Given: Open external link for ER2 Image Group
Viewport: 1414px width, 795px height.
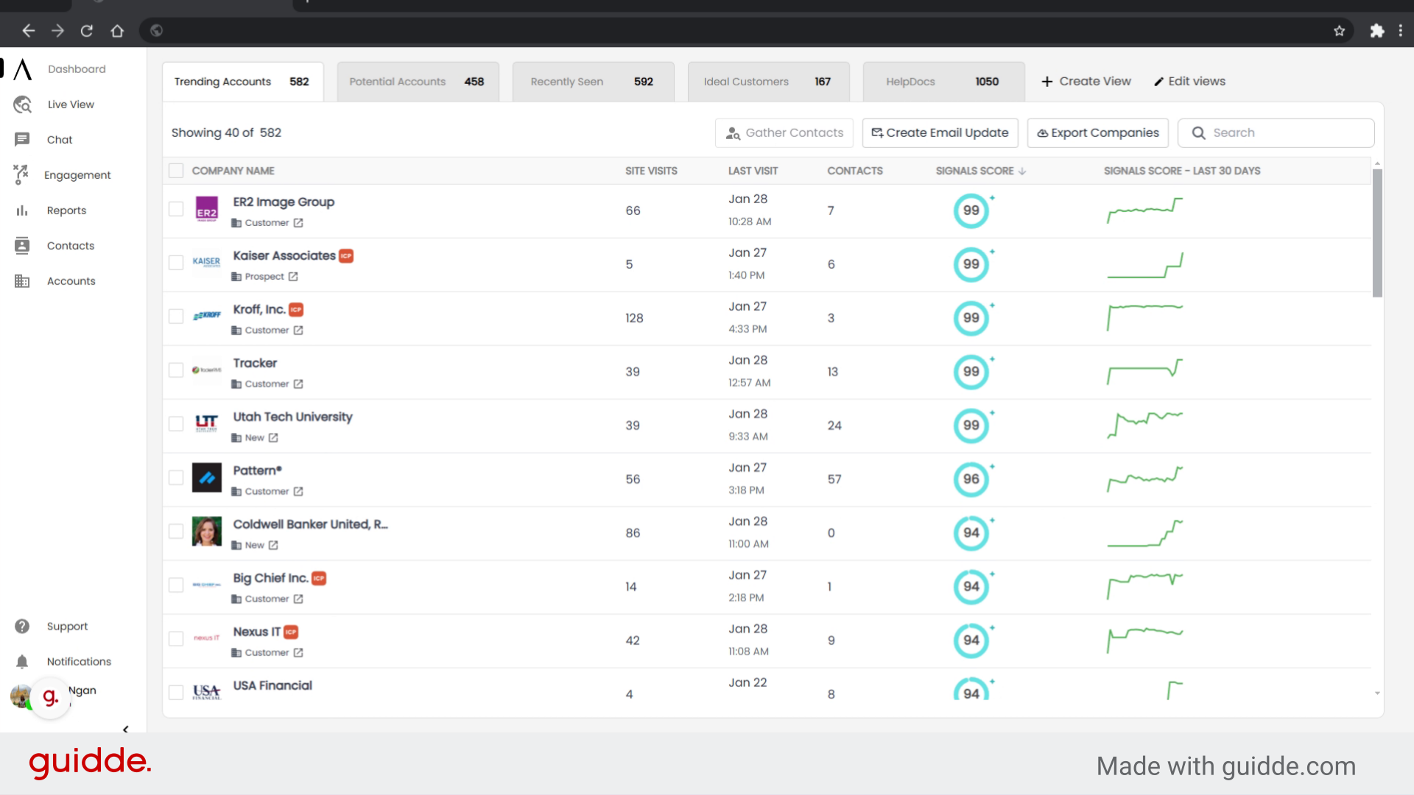Looking at the screenshot, I should (298, 223).
